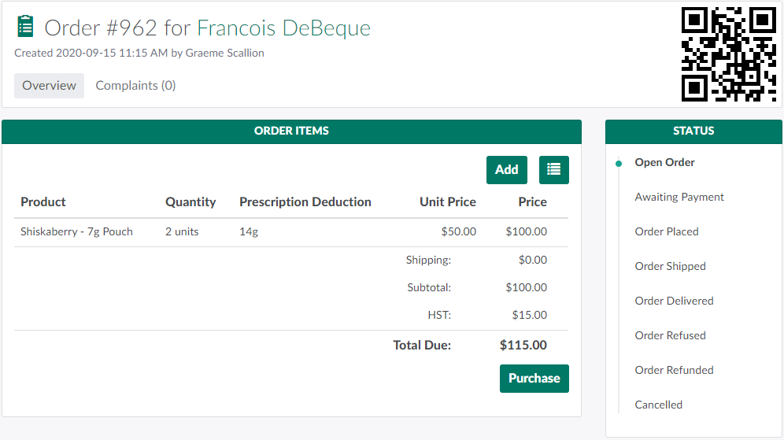Choose the Order Refunded status

674,371
